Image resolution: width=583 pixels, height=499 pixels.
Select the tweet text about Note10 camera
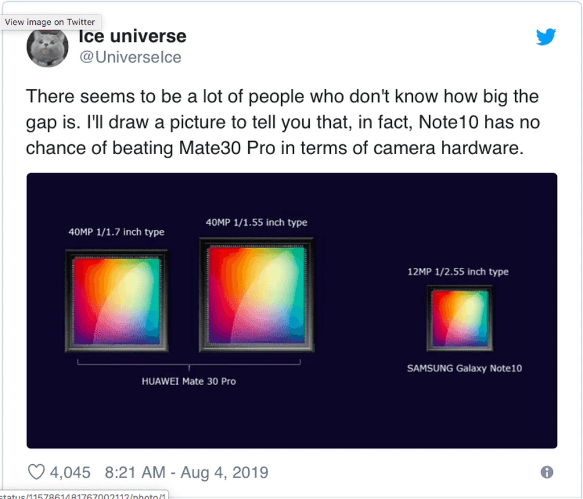pos(282,122)
